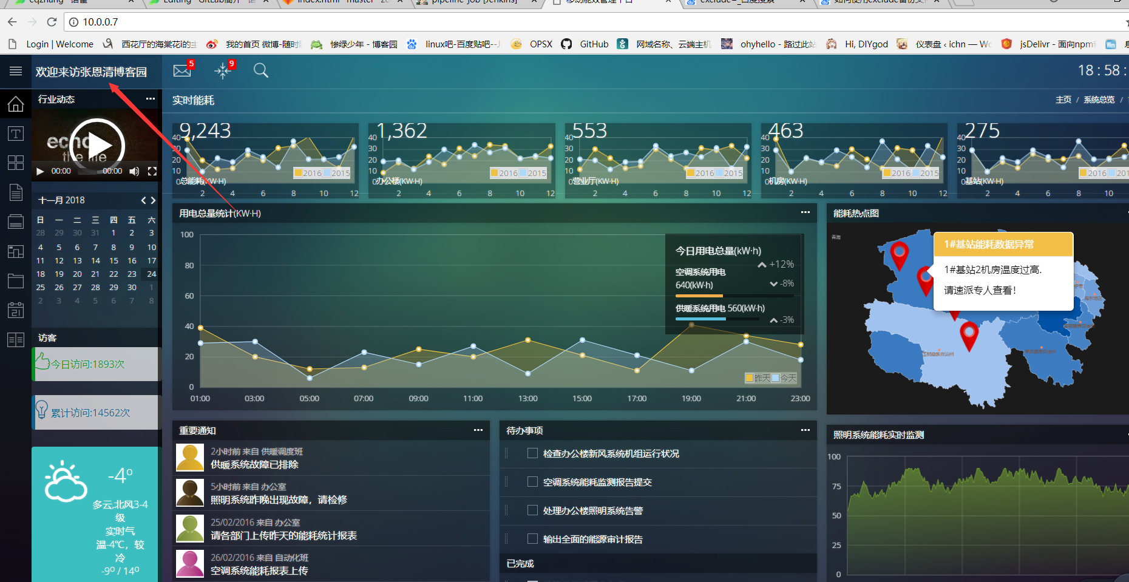Open GitHub bookmark
Screen dimensions: 1129x582
(586, 44)
